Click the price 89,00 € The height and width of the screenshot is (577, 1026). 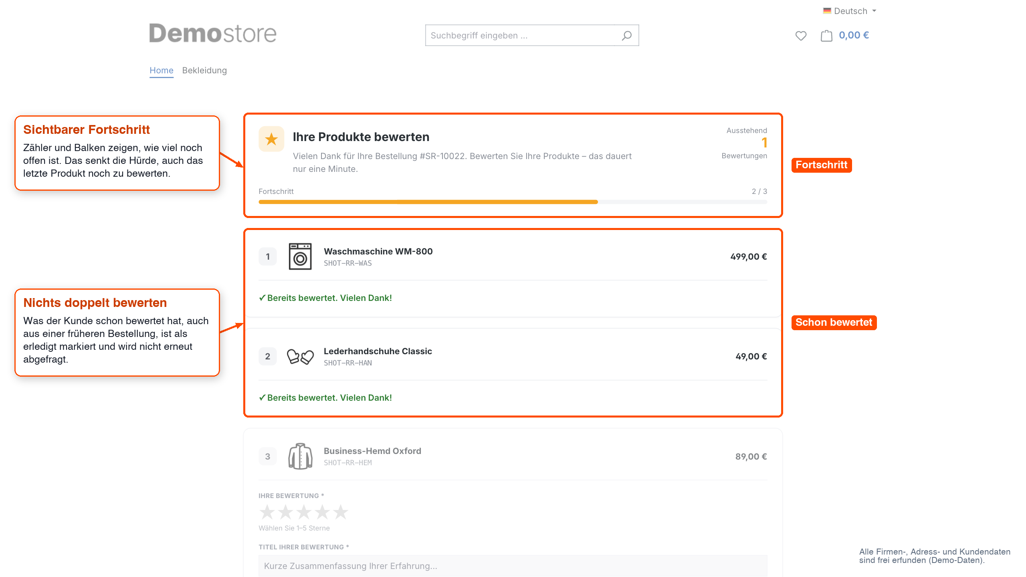(751, 456)
